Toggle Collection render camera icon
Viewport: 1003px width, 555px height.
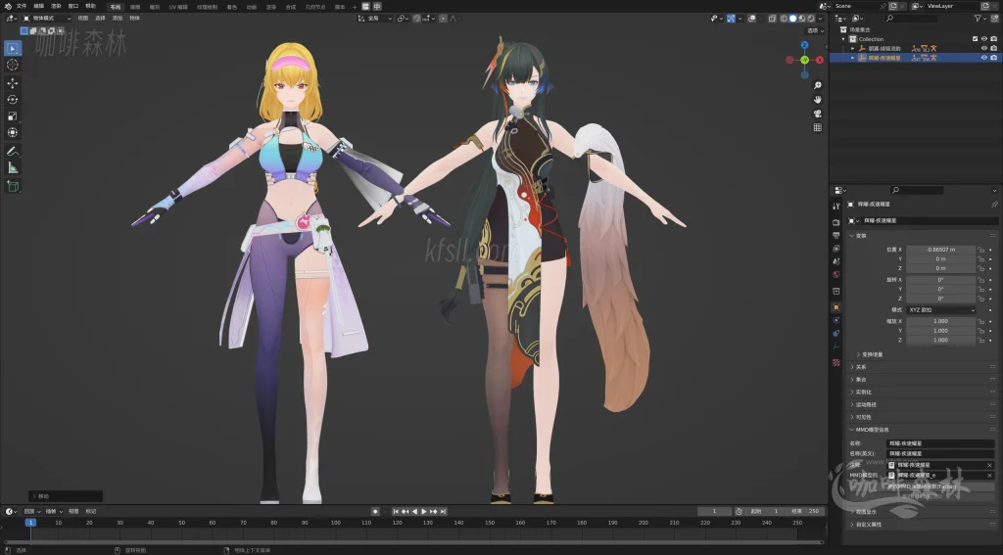993,39
